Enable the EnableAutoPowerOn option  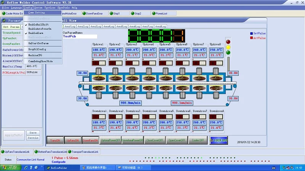coord(40,29)
